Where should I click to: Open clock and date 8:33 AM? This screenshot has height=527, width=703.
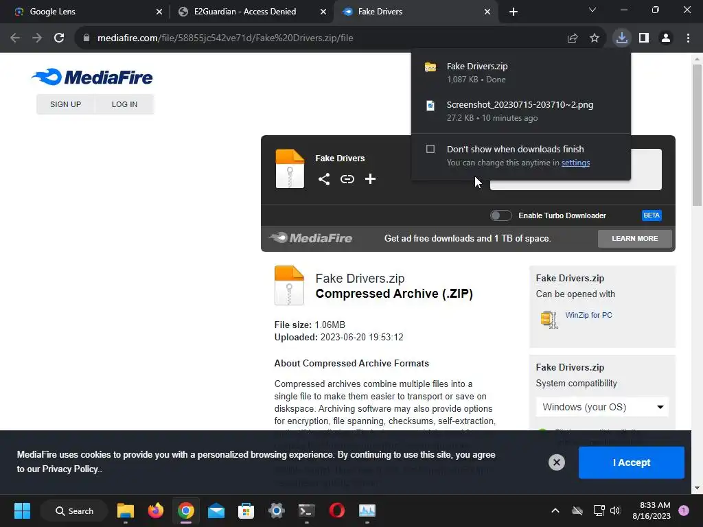coord(652,511)
